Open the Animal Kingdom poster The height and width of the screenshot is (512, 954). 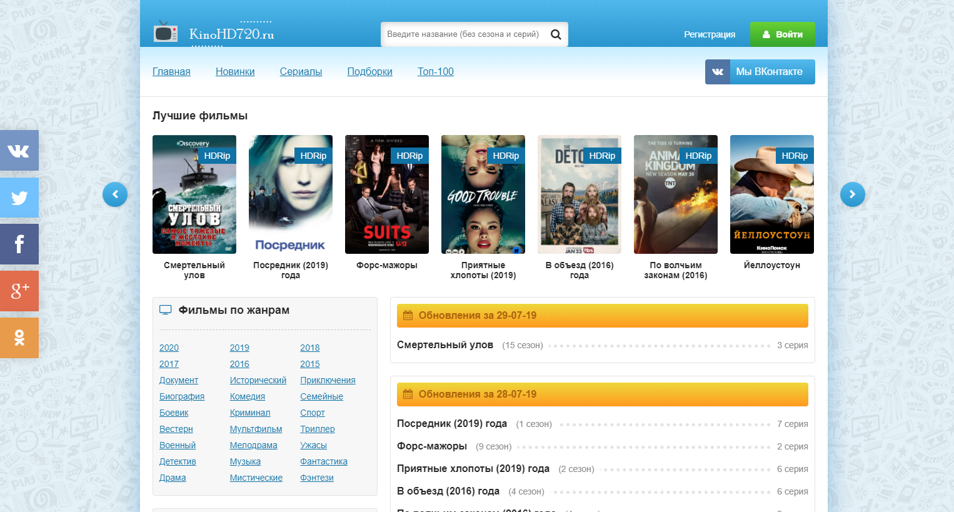click(x=676, y=194)
